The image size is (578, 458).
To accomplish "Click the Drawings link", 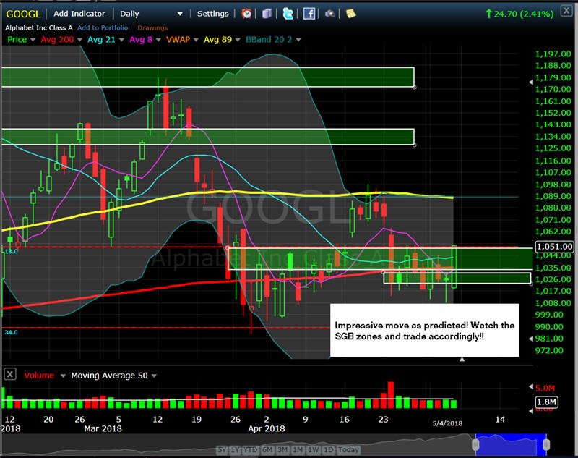I will (x=152, y=27).
